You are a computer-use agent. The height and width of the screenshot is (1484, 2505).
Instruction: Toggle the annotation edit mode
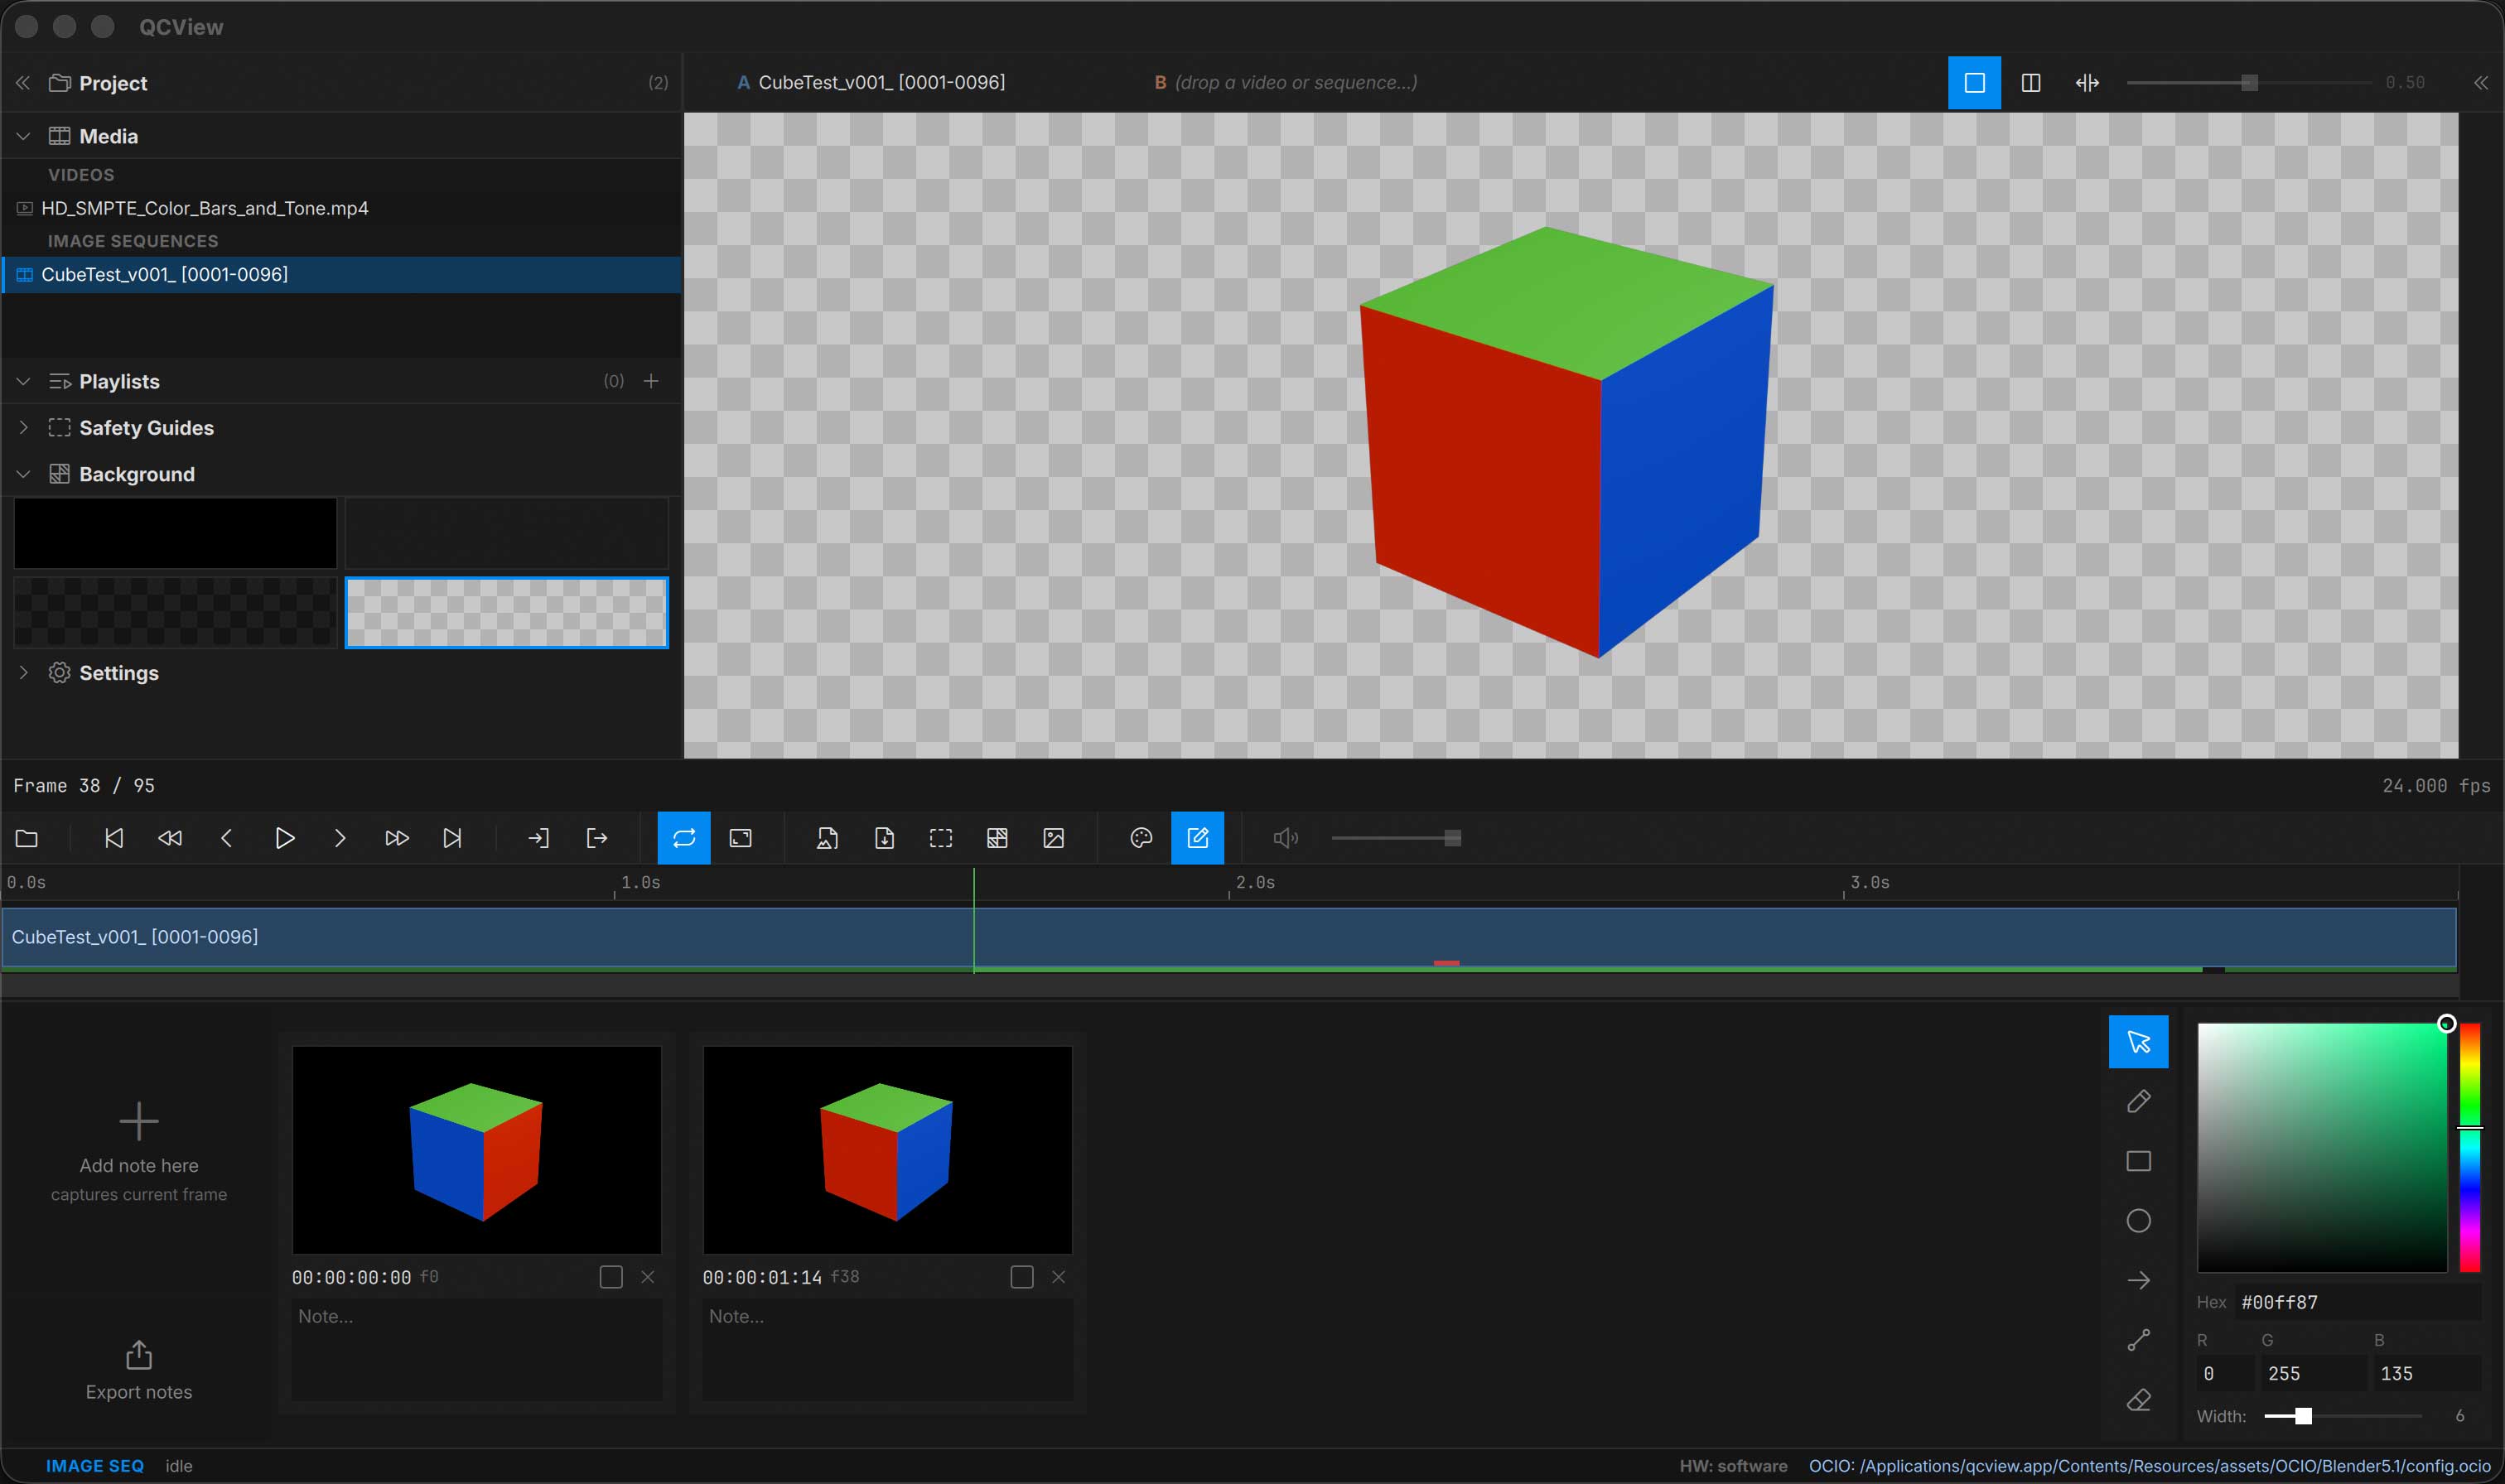(x=1197, y=838)
